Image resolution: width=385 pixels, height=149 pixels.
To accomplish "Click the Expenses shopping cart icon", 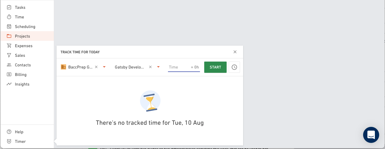I will click(9, 46).
